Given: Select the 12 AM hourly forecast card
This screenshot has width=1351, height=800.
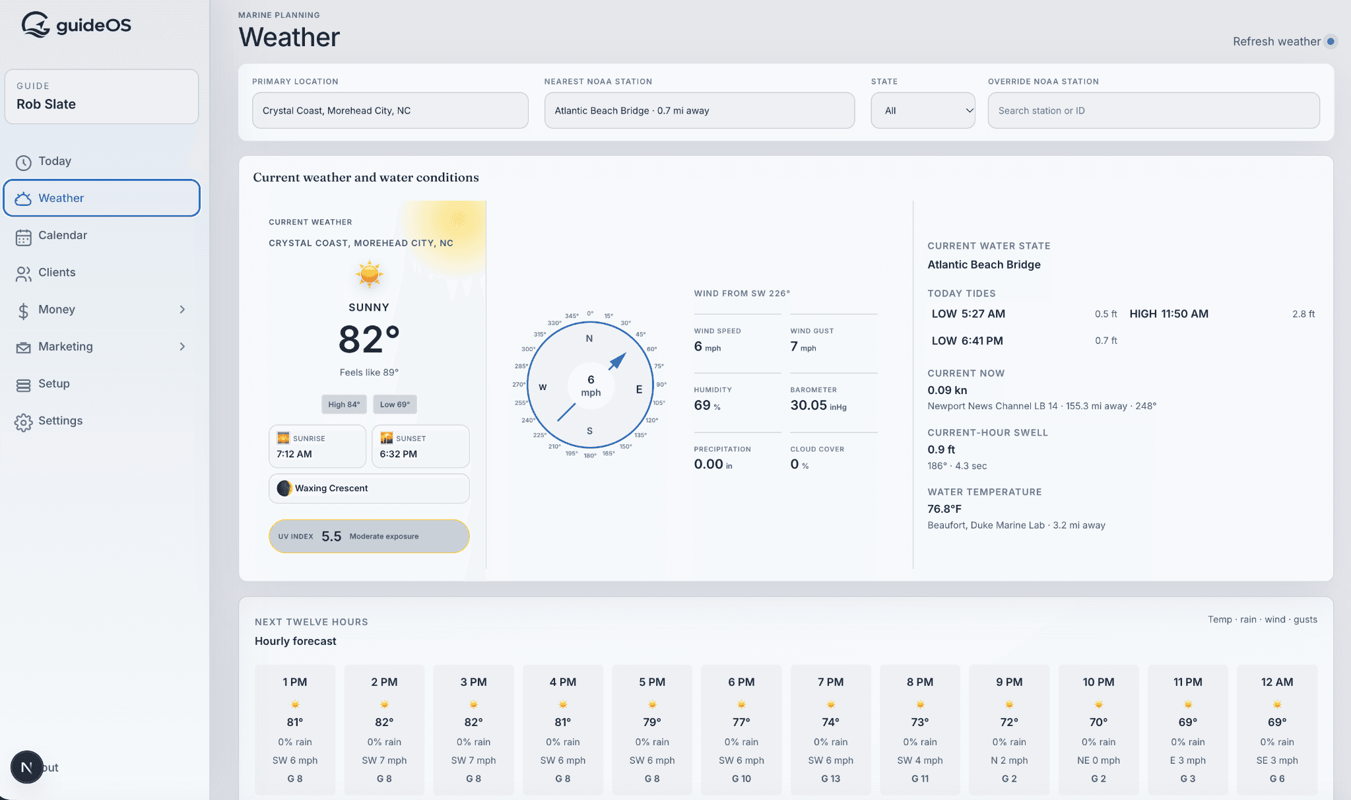Looking at the screenshot, I should [1277, 729].
